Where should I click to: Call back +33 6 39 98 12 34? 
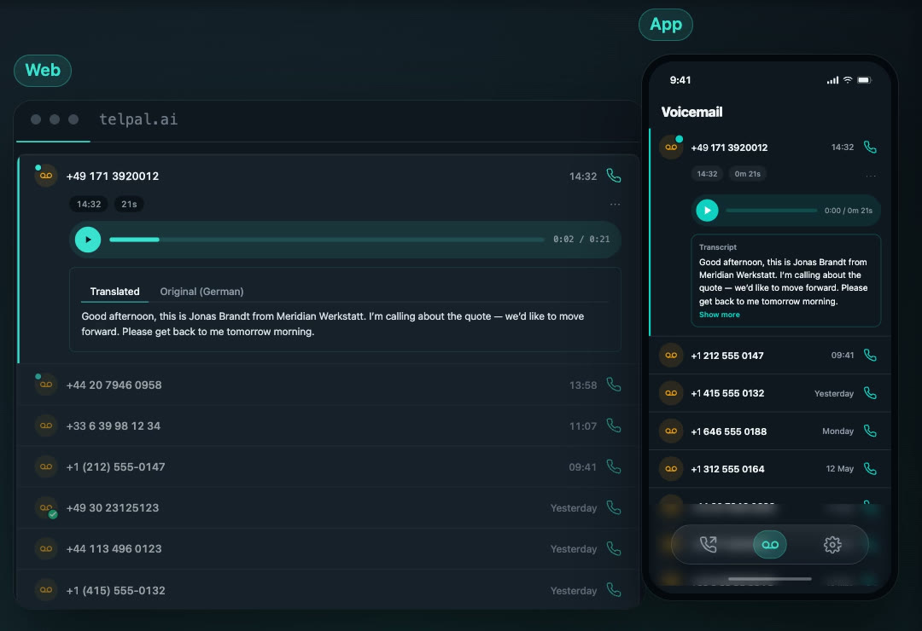click(613, 425)
